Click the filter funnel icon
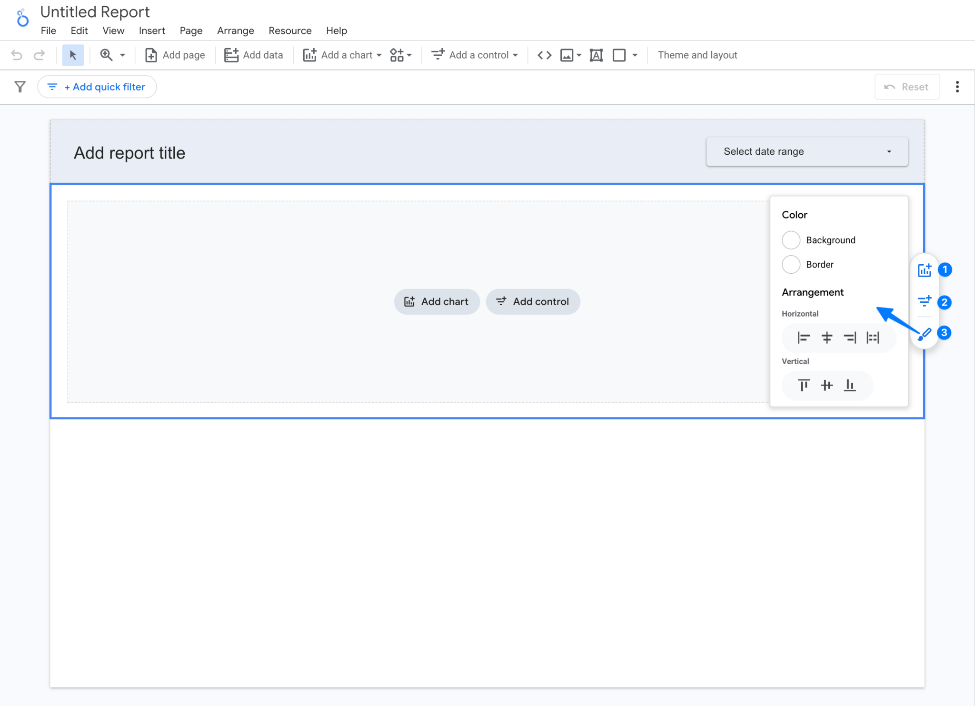 point(19,87)
